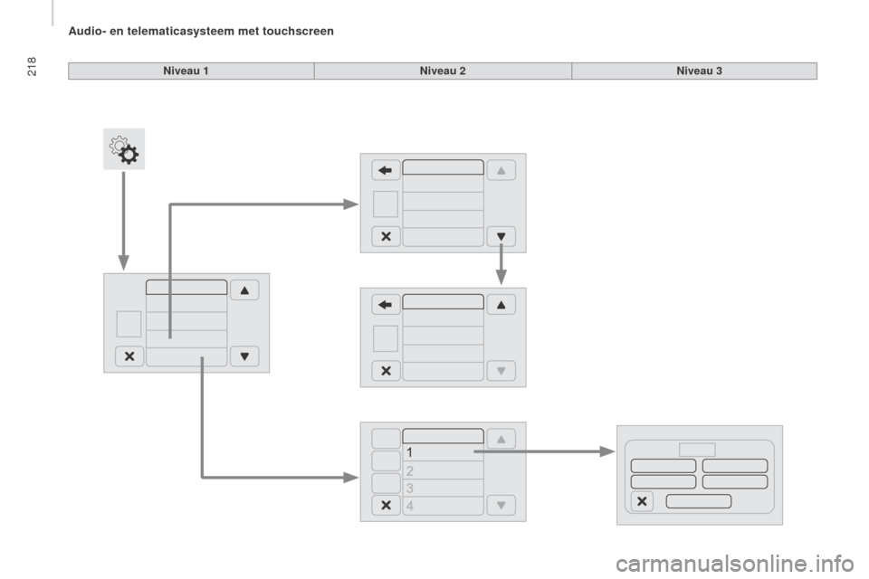
Task: Click X in the numbered list screen
Action: coord(386,506)
